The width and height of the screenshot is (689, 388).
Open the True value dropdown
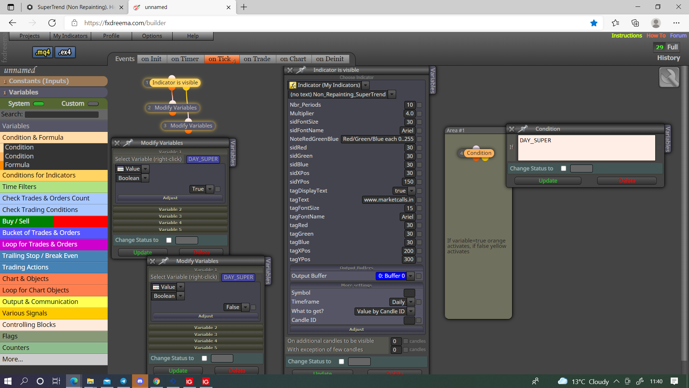(x=210, y=189)
